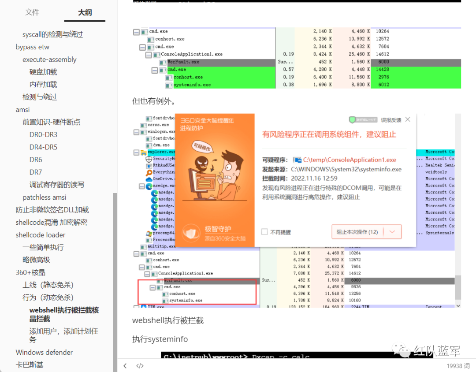This screenshot has width=476, height=372.
Task: Tick the 不再提醒 checkbox
Action: point(264,232)
